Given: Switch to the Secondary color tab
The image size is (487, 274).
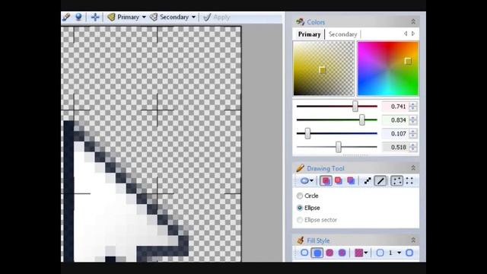Looking at the screenshot, I should click(x=342, y=34).
